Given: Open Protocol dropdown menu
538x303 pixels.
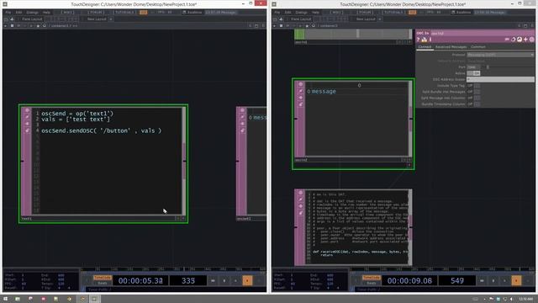Looking at the screenshot, I should pyautogui.click(x=500, y=55).
